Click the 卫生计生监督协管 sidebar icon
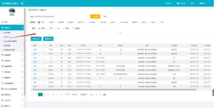214x108 pixels. (x=2, y=89)
